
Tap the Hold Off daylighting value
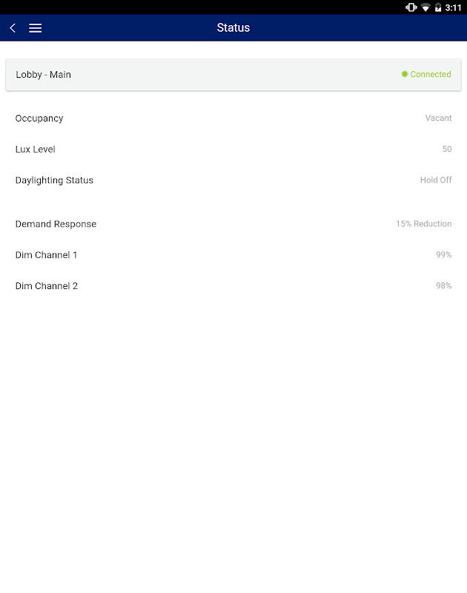[436, 180]
